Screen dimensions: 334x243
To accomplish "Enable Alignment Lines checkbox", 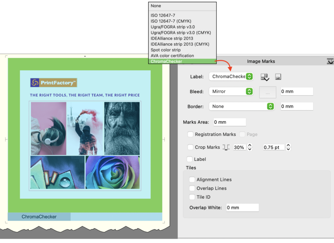I will click(x=192, y=179).
